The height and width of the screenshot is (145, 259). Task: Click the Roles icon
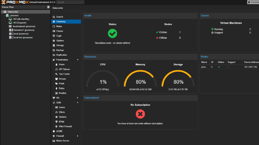coord(57,88)
